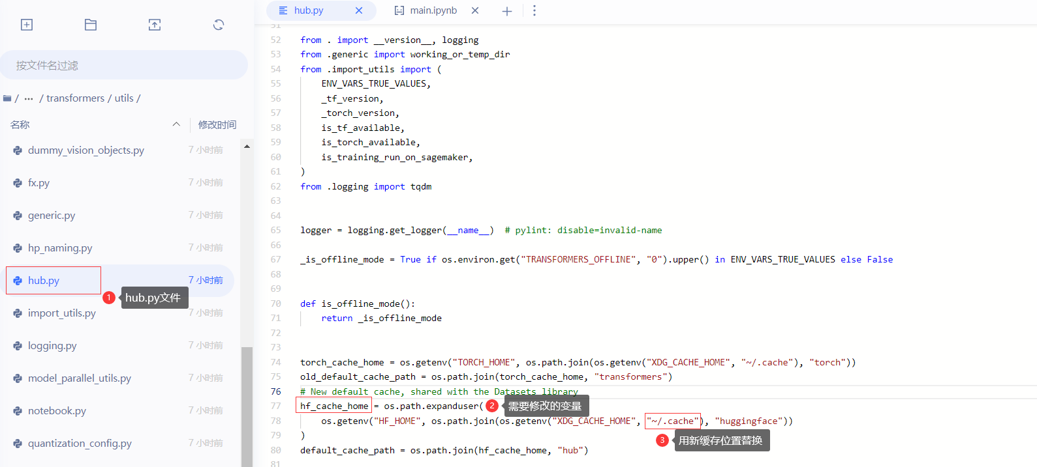Switch to the main.ipynb tab
The image size is (1037, 467).
point(433,10)
